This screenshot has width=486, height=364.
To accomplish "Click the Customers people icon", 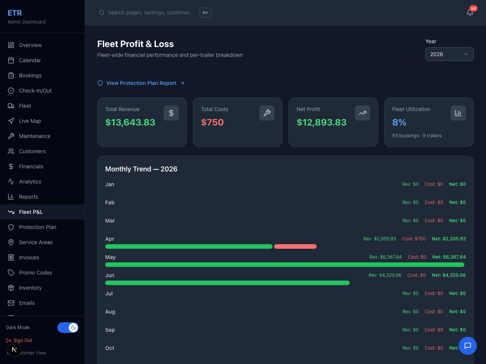I will click(11, 151).
